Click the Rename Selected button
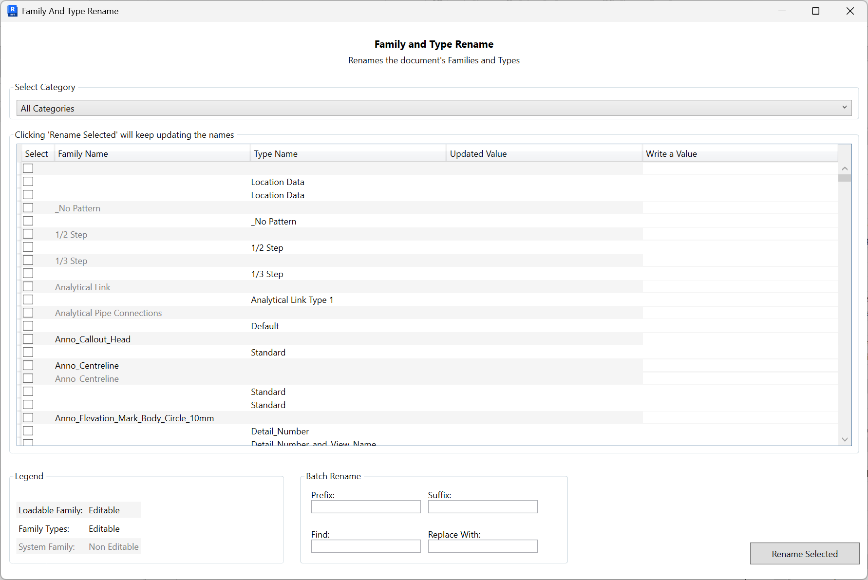This screenshot has height=580, width=868. tap(804, 554)
